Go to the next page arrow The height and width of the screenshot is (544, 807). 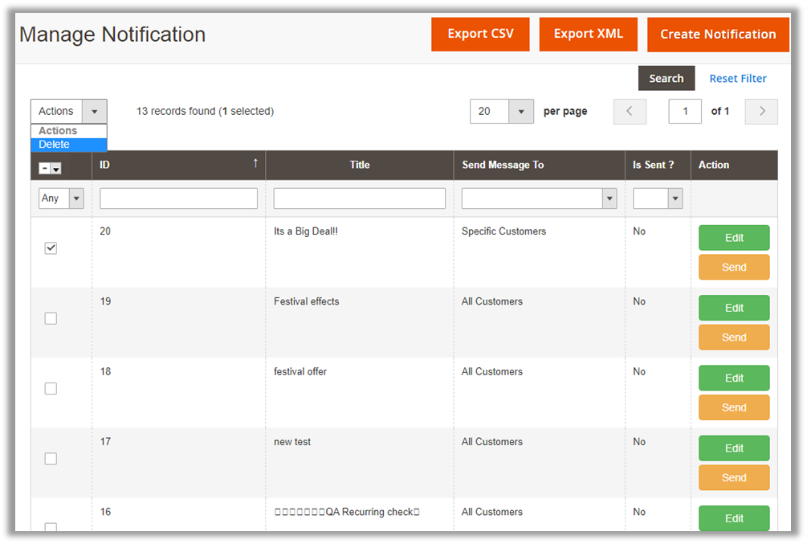click(760, 112)
